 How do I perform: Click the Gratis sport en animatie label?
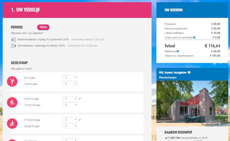tap(178, 38)
